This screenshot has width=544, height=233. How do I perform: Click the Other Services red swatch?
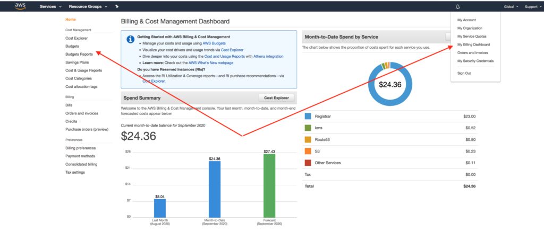pos(308,163)
